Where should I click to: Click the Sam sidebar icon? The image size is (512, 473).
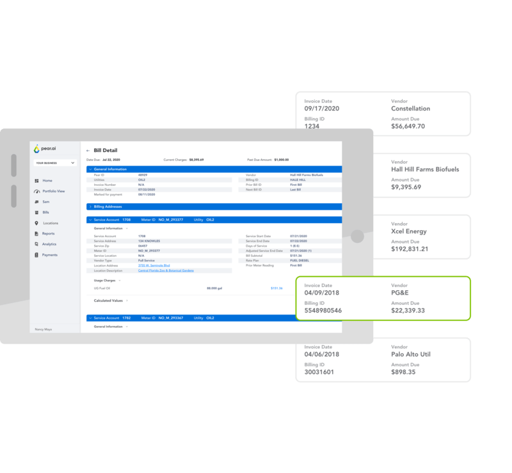pos(36,202)
